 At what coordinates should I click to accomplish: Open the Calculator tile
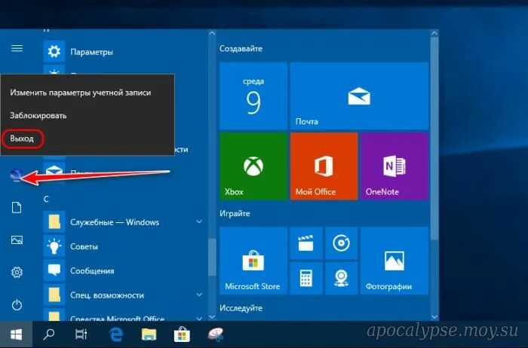(306, 279)
